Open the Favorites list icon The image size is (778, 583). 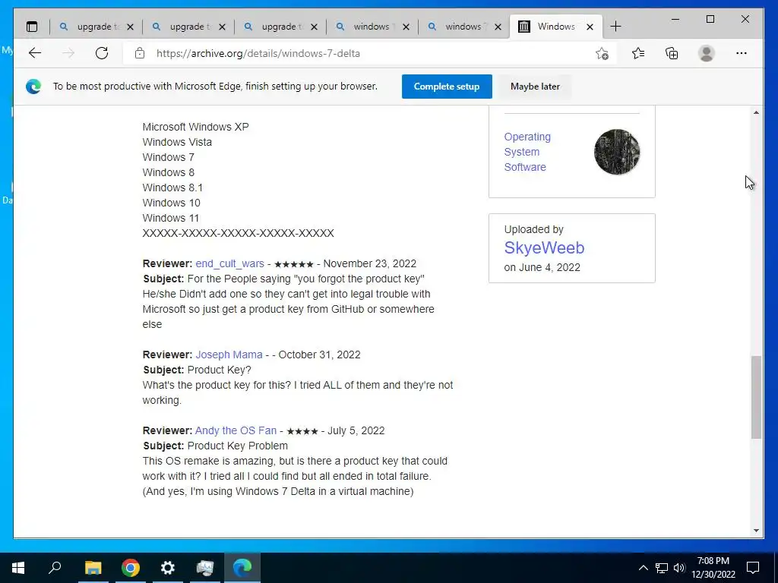(638, 53)
